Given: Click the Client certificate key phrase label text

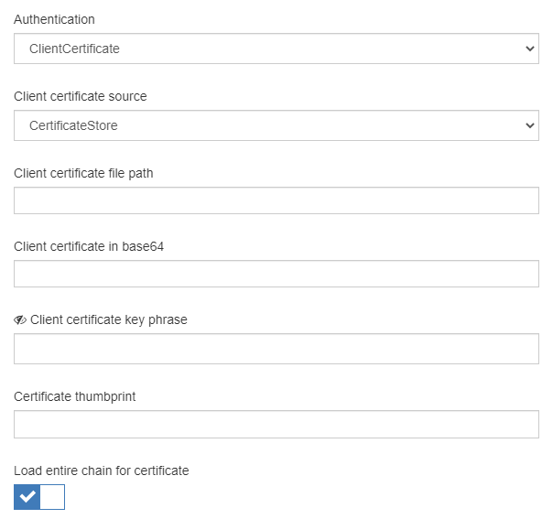Looking at the screenshot, I should tap(109, 319).
